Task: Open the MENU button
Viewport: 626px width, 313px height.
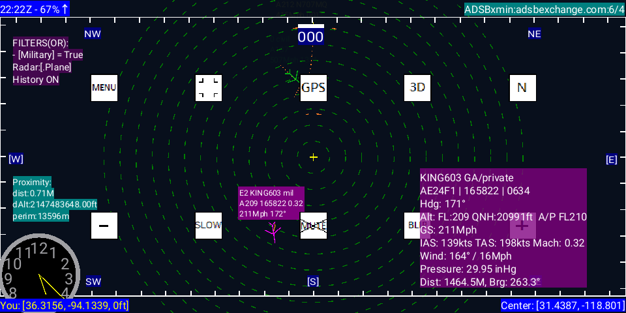Action: [x=104, y=87]
